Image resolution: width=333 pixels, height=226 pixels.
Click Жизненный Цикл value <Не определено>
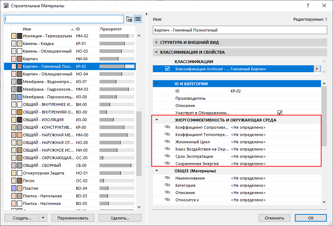(248, 142)
